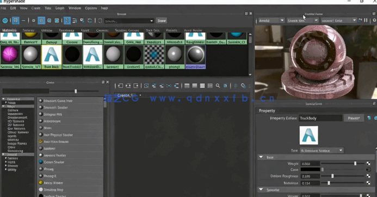The image size is (377, 197).
Task: Switch to the Materials browser tab
Action: tap(10, 30)
